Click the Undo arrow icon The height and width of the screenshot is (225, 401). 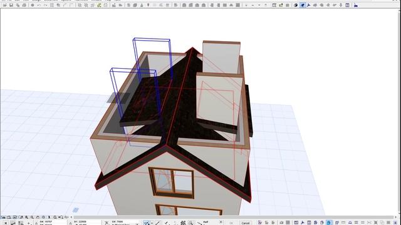click(39, 5)
